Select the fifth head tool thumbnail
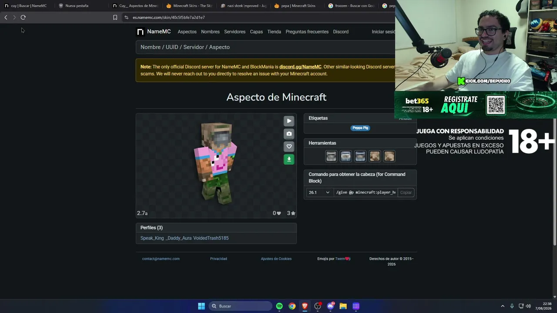The image size is (557, 313). (x=389, y=156)
